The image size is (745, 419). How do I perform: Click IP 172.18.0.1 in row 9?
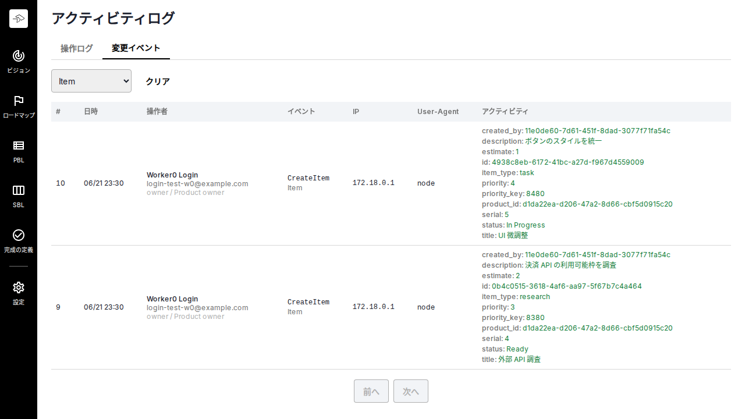coord(374,307)
